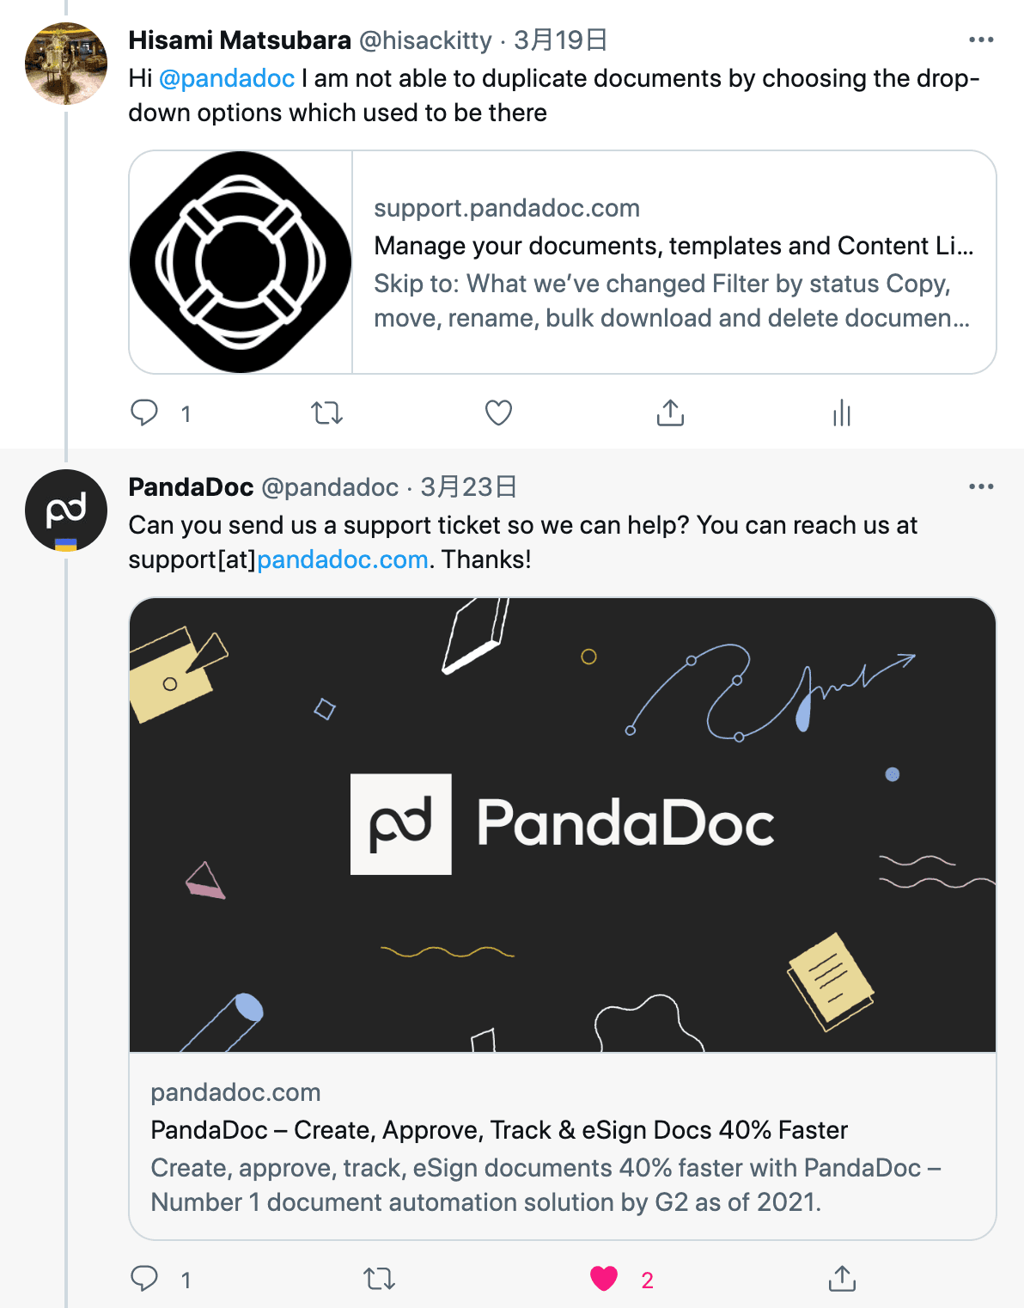This screenshot has height=1308, width=1024.
Task: Open more options for Hisami's tweet
Action: [x=980, y=40]
